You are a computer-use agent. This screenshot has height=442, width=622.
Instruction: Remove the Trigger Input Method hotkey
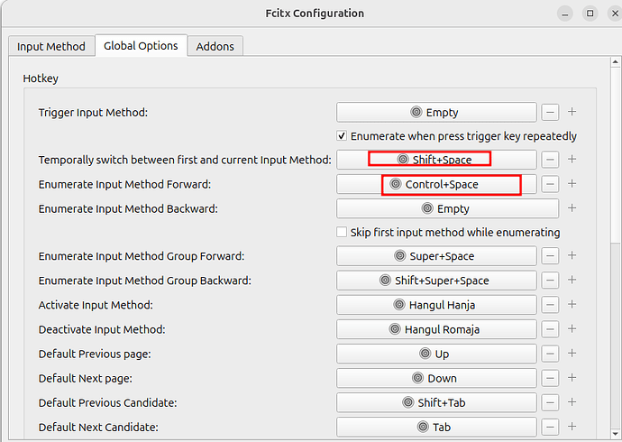[x=550, y=112]
